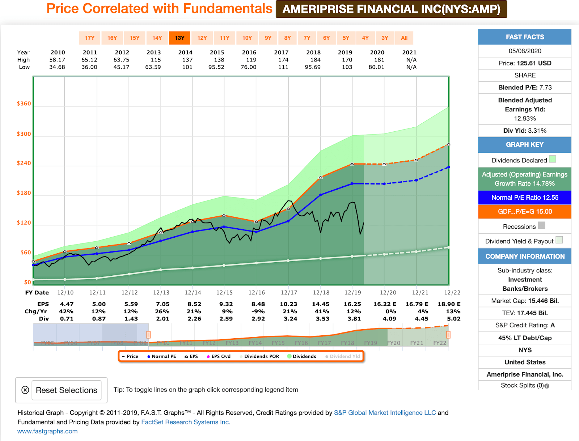Toggle Dividends Declared checkbox in Graph Key
This screenshot has height=441, width=579.
click(x=553, y=159)
